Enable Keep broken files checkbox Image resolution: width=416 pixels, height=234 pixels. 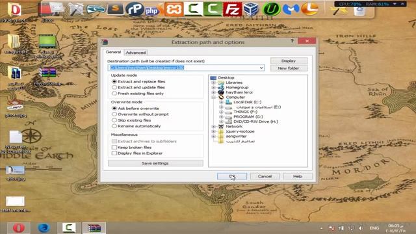[114, 148]
